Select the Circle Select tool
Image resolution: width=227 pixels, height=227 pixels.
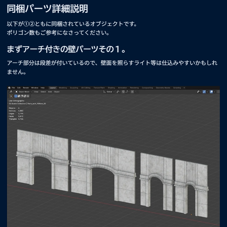[x=19, y=96]
